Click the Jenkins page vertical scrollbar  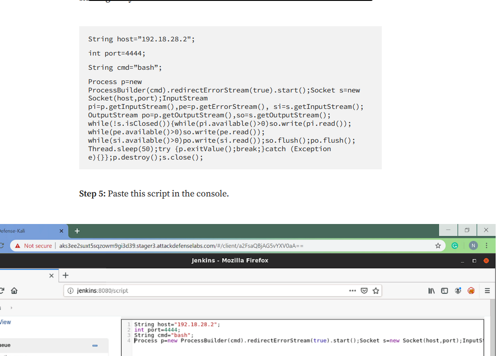493,328
